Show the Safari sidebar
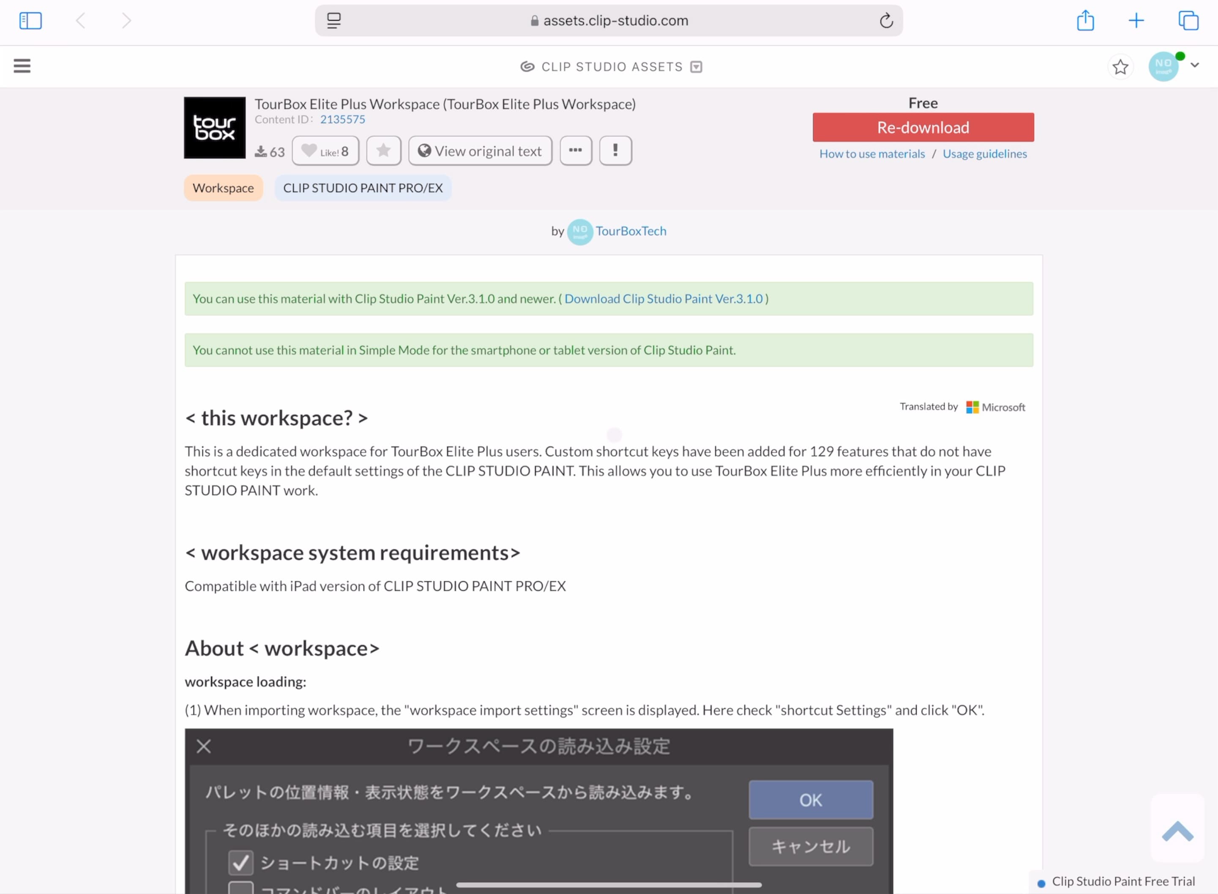This screenshot has height=894, width=1218. [30, 21]
